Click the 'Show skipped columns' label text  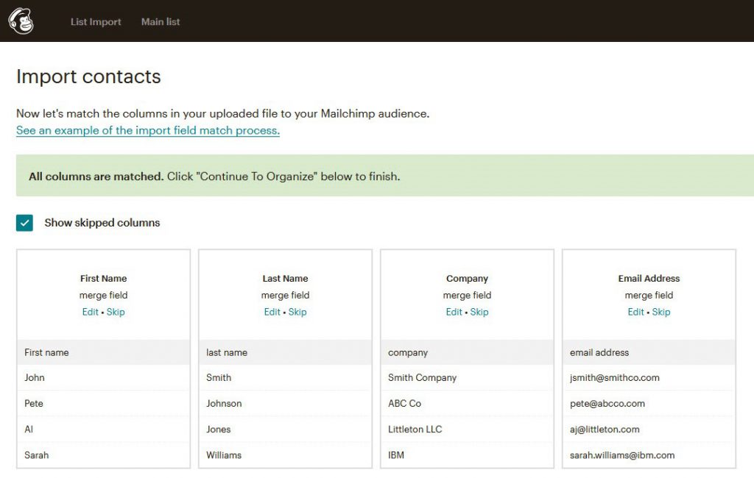point(102,223)
